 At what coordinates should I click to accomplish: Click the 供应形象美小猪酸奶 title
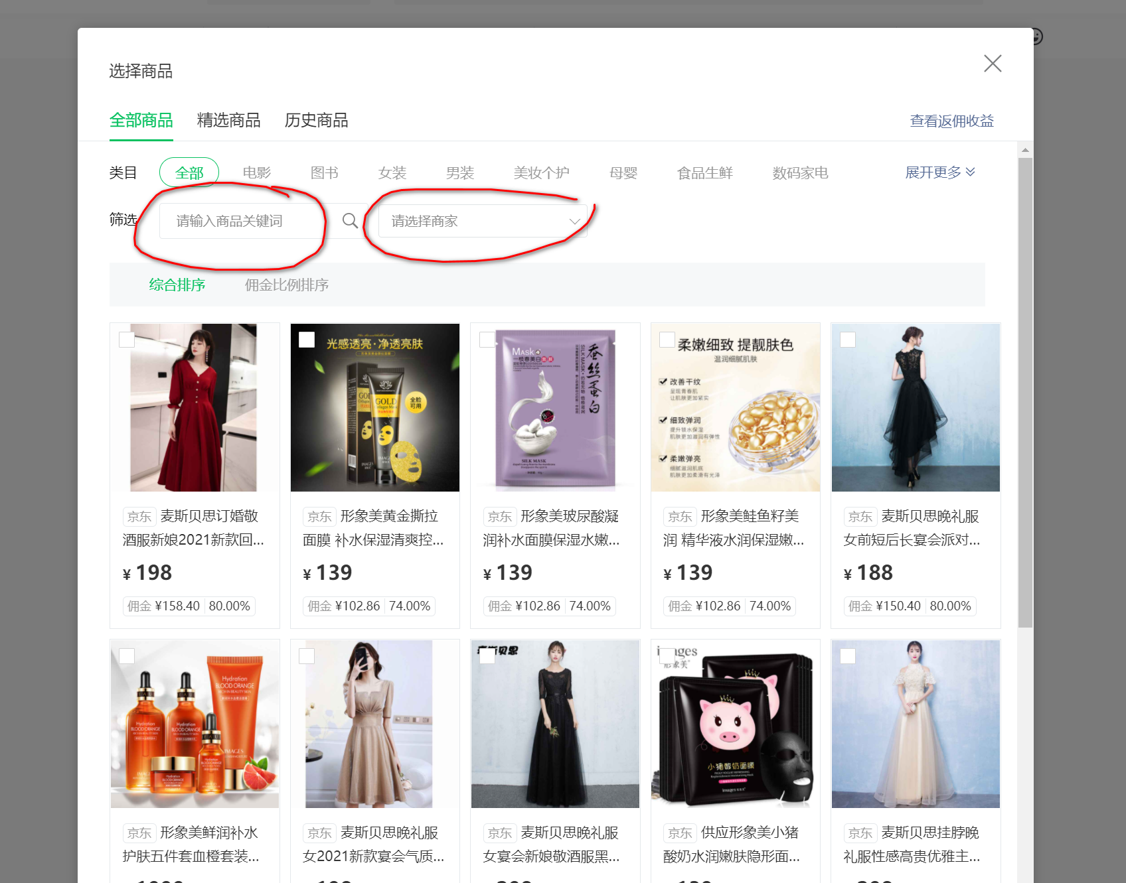(732, 845)
